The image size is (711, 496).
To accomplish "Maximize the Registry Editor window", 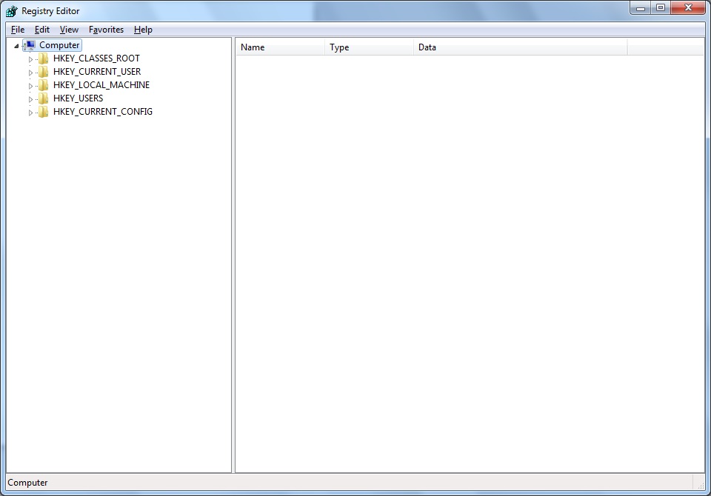I will pyautogui.click(x=661, y=7).
